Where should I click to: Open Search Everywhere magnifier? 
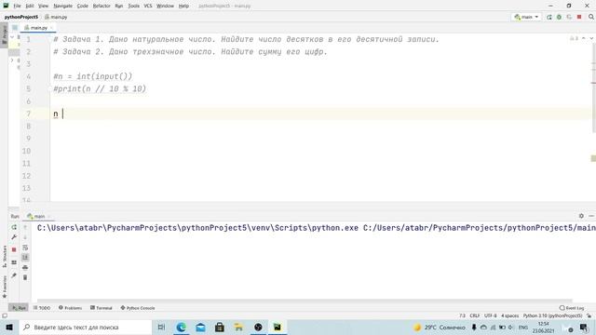[x=591, y=17]
